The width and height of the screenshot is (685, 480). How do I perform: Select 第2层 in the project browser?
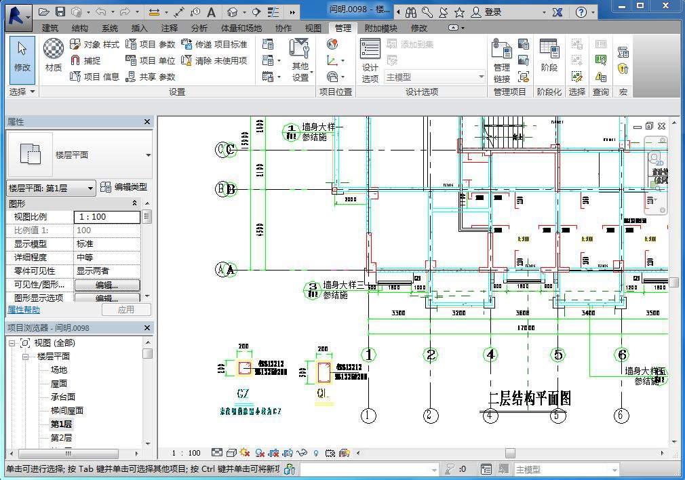tap(61, 438)
